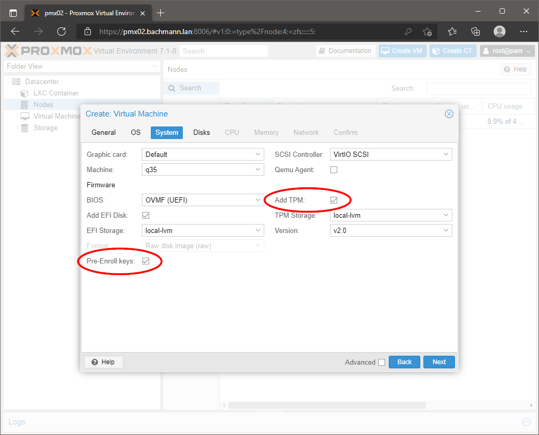Toggle the Qemu Agent checkbox
The image size is (539, 435).
pos(334,169)
